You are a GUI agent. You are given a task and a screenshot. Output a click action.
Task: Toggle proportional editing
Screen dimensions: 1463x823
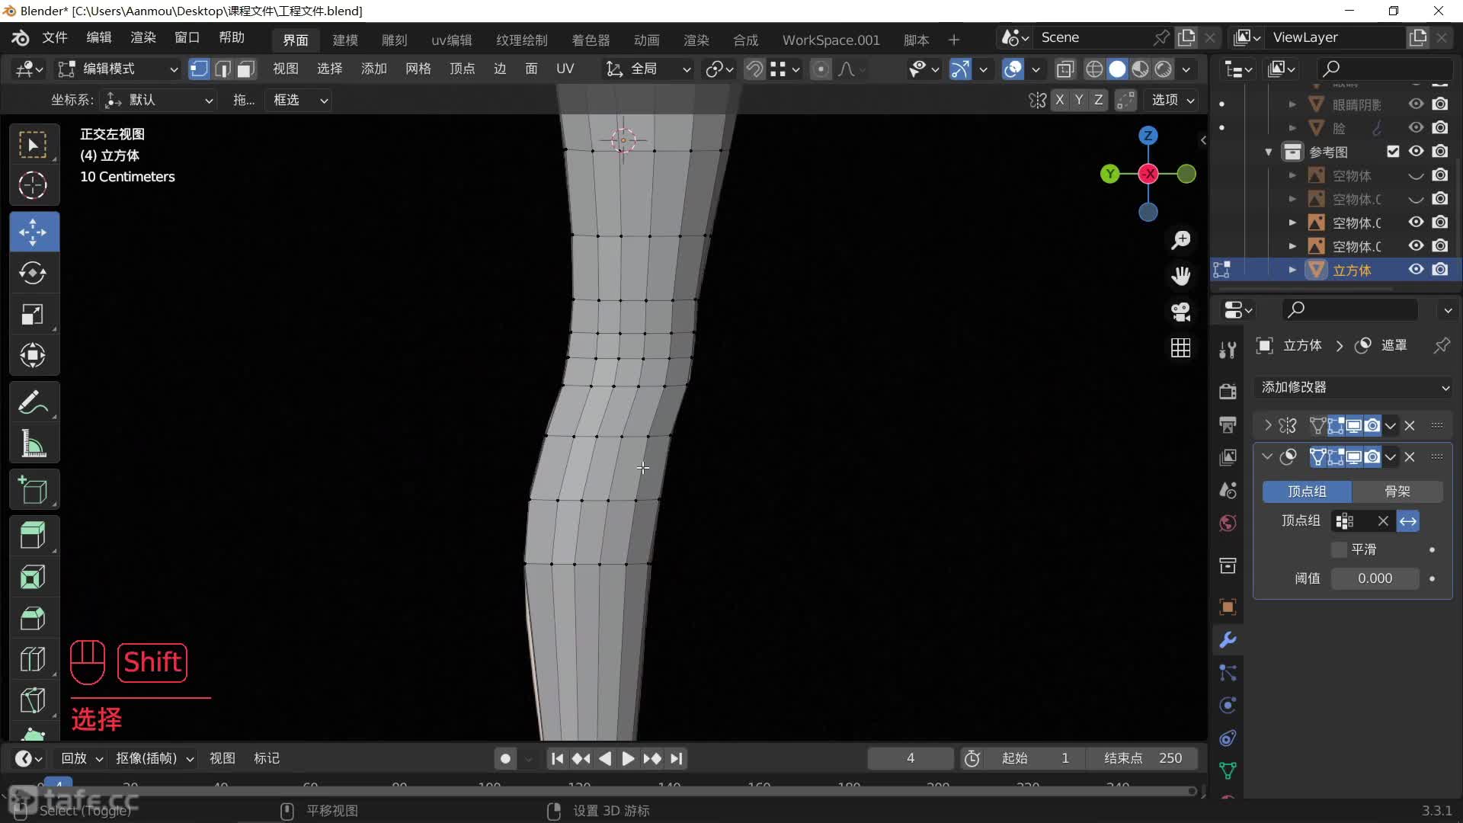pos(821,69)
